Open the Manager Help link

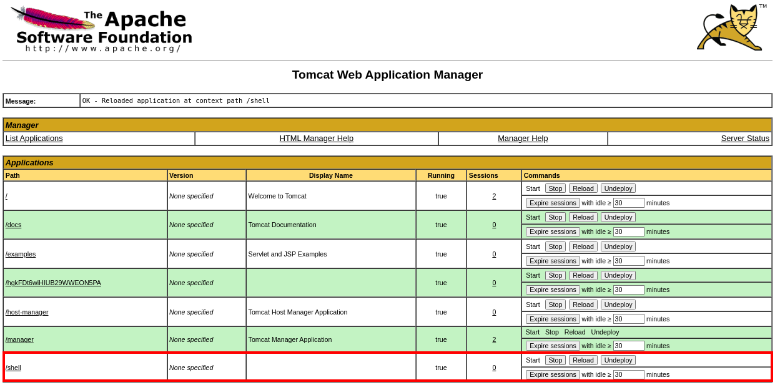click(523, 139)
